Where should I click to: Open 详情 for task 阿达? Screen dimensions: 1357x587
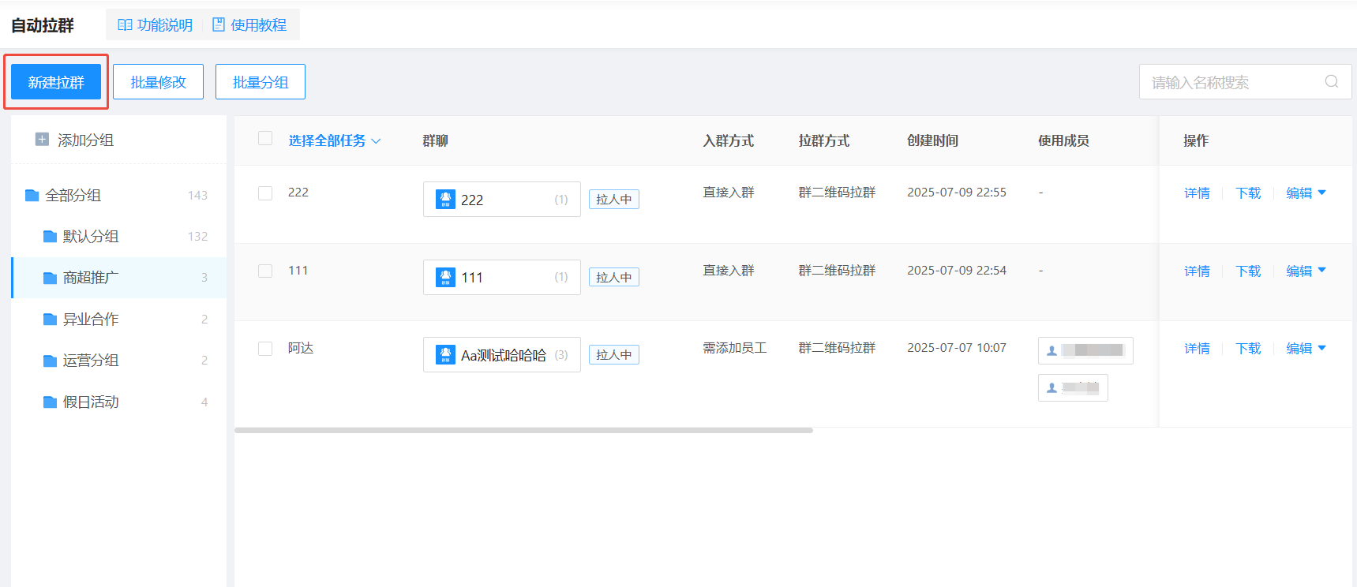click(1197, 348)
